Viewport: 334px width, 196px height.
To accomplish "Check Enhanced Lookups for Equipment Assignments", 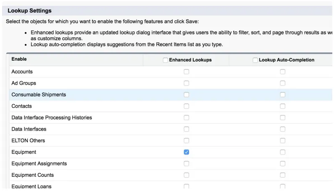I will pyautogui.click(x=187, y=164).
